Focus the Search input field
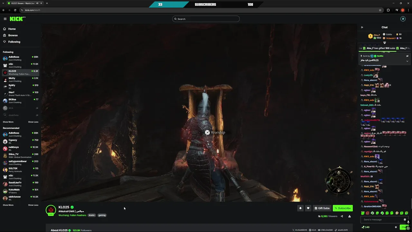The height and width of the screenshot is (232, 412). 206,19
